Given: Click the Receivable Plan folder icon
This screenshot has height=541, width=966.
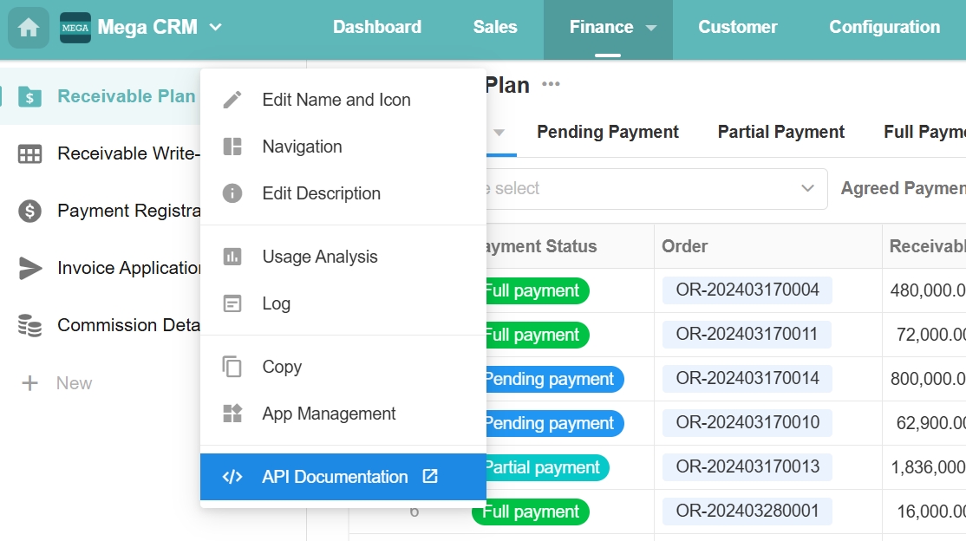Looking at the screenshot, I should [29, 97].
